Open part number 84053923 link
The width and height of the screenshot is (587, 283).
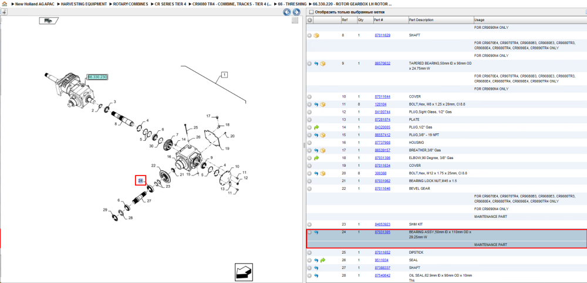(x=383, y=225)
